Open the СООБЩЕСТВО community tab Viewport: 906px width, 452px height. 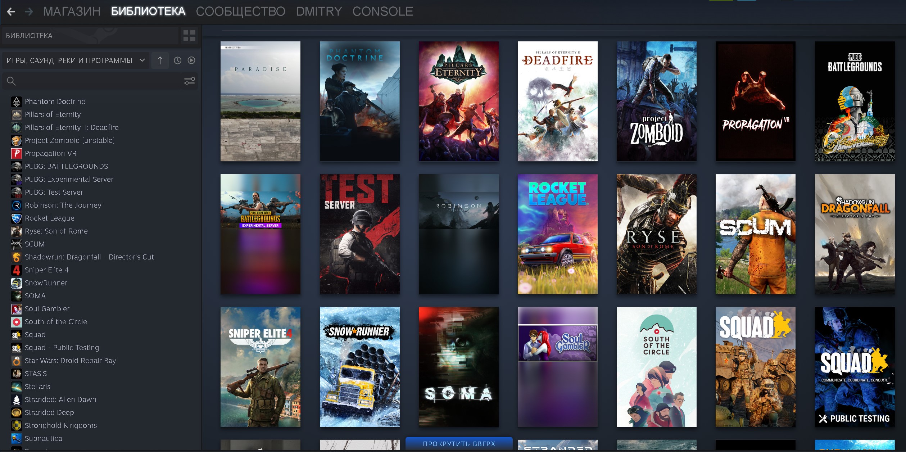click(x=240, y=12)
